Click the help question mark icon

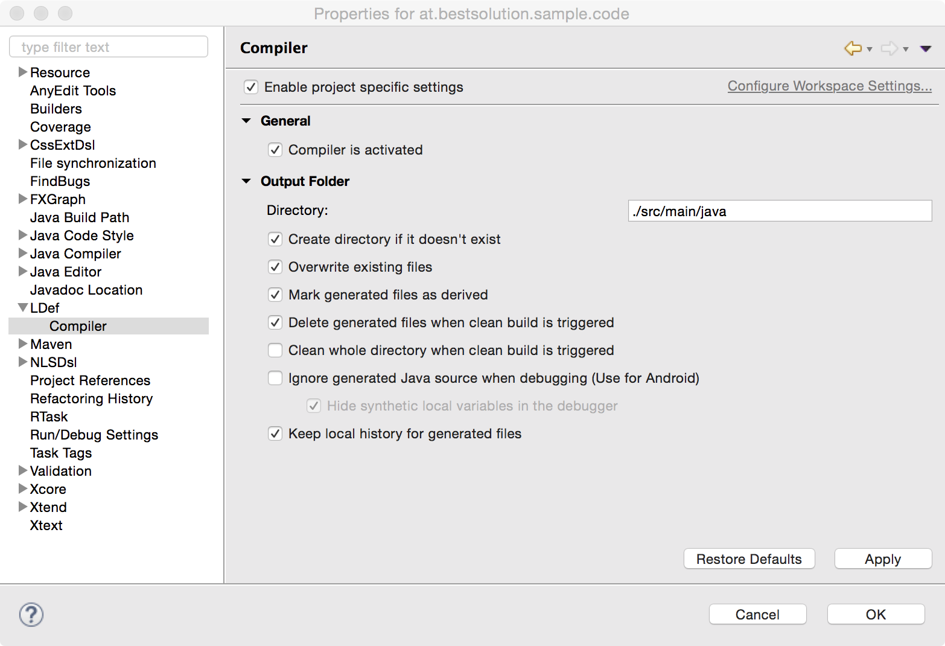click(x=31, y=615)
